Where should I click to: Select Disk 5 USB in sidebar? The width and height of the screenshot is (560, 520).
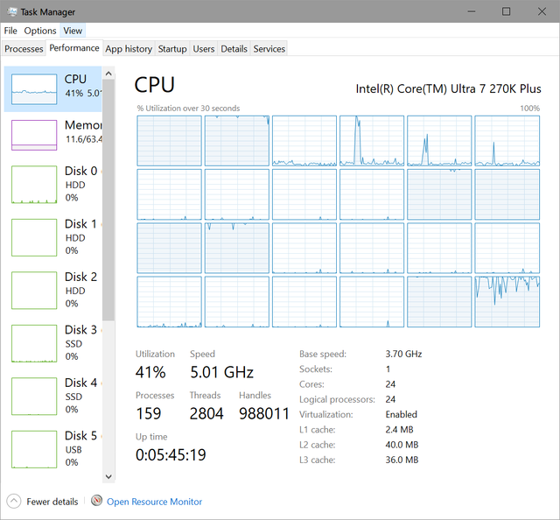53,448
